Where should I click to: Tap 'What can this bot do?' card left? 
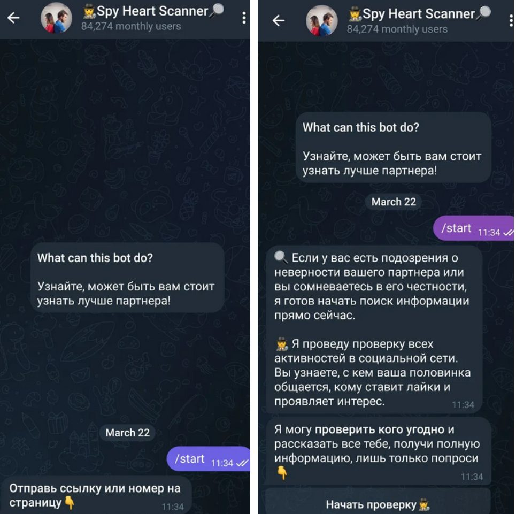pos(127,279)
